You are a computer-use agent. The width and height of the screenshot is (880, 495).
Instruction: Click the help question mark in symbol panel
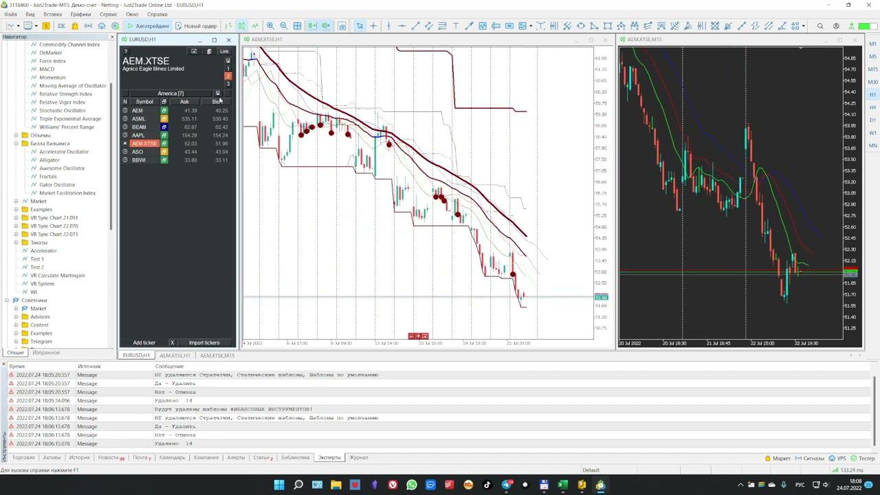point(125,52)
